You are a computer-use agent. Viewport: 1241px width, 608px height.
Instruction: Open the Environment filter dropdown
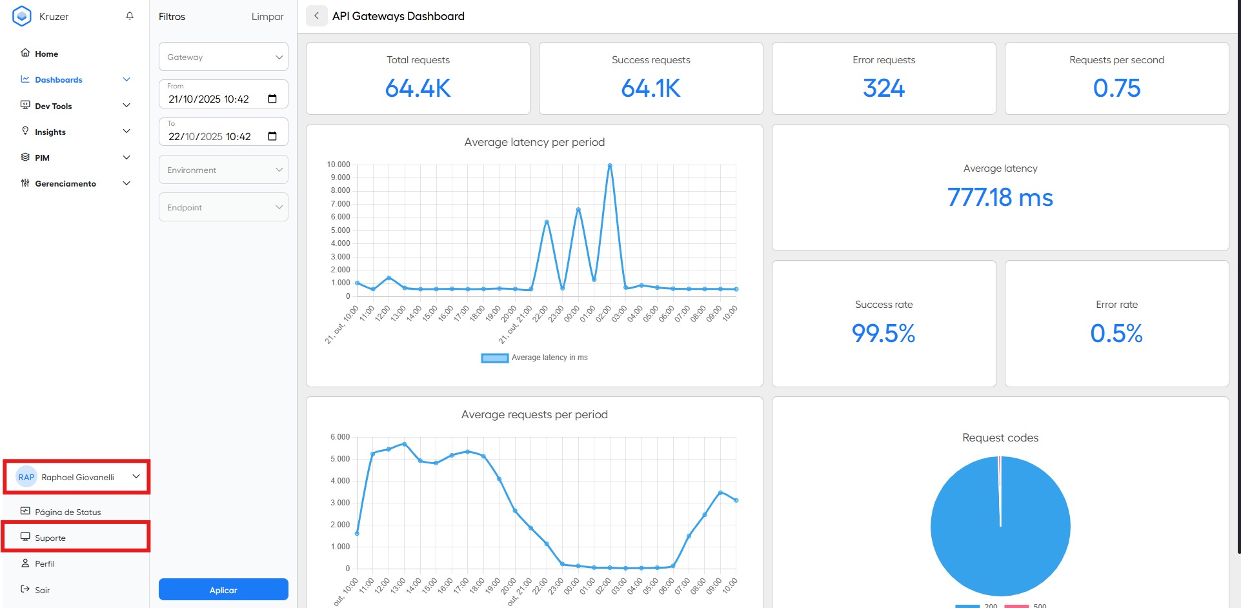tap(223, 170)
